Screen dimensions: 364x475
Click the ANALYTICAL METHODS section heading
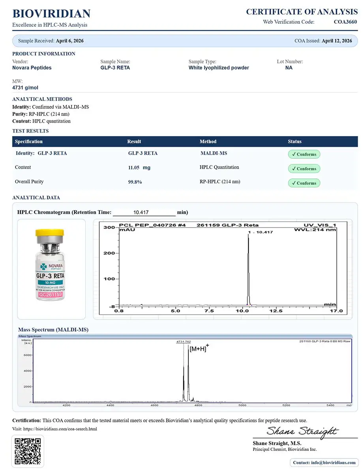point(42,99)
